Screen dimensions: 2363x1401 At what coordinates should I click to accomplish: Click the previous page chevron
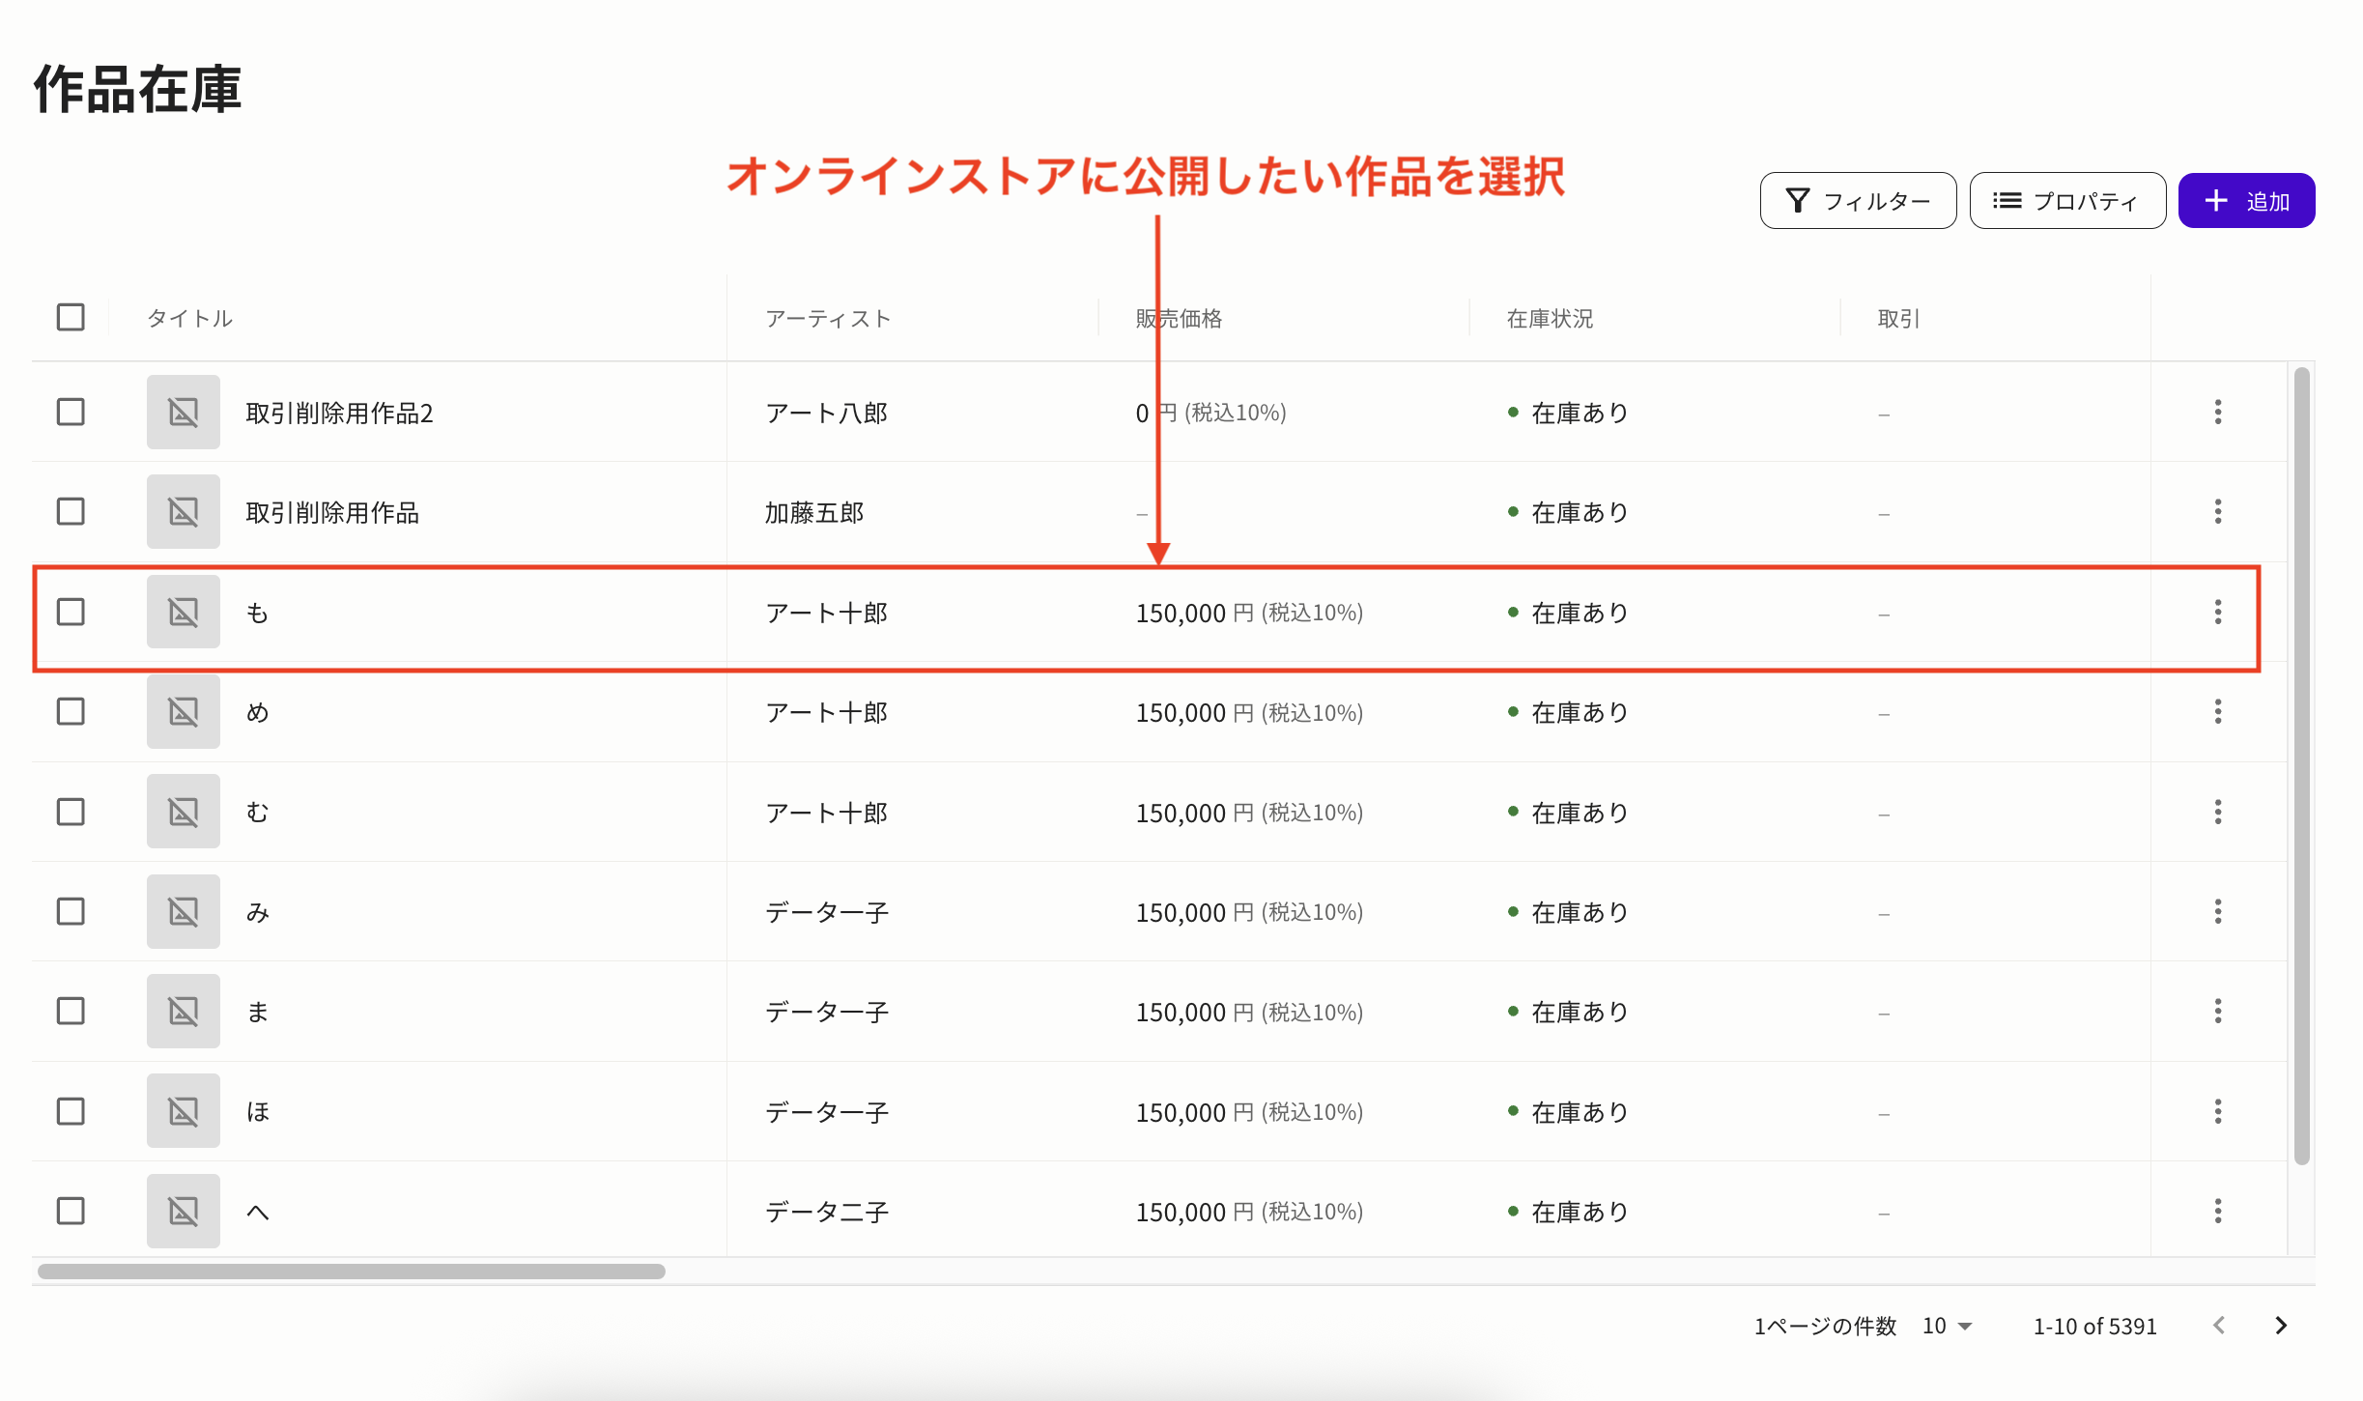[2219, 1326]
